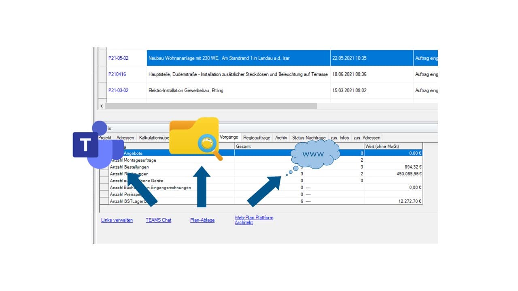518x291 pixels.
Task: Open the zus. Adressen tab
Action: (x=366, y=138)
